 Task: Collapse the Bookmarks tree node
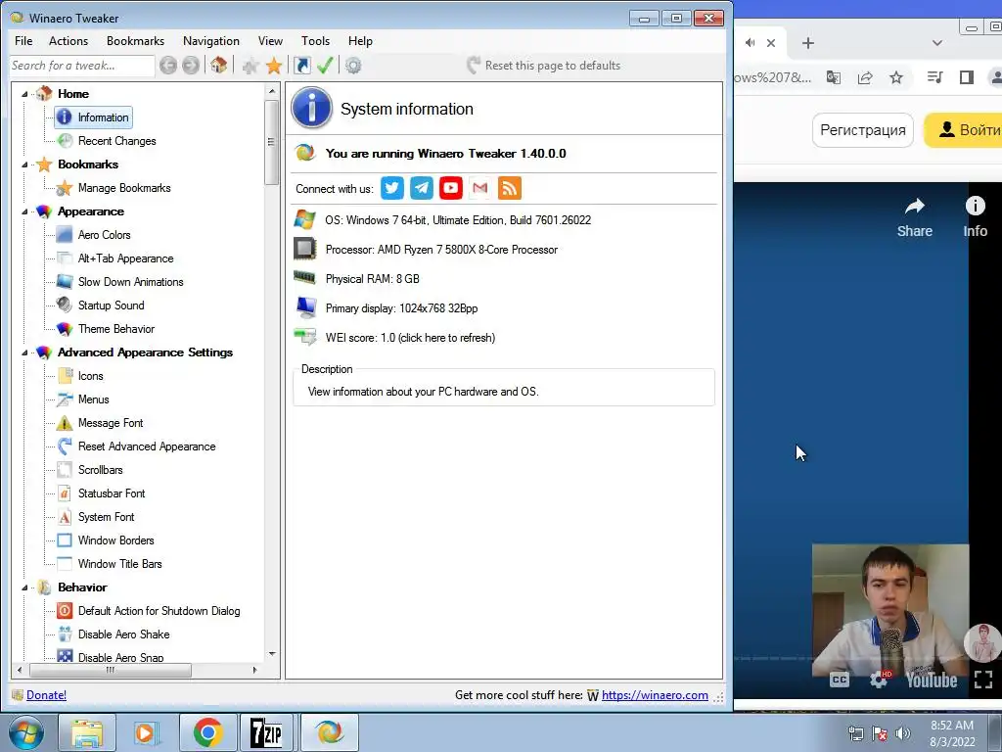click(24, 164)
